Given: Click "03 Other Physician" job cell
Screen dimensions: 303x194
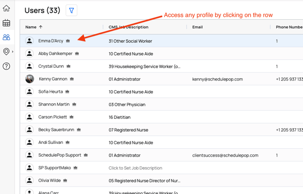Looking at the screenshot, I should [127, 105].
